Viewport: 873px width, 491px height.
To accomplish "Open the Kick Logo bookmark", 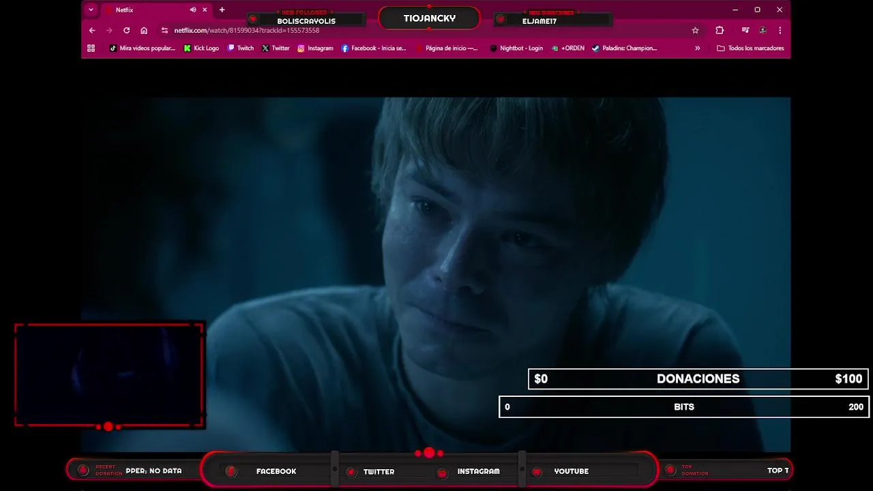I will [x=201, y=48].
